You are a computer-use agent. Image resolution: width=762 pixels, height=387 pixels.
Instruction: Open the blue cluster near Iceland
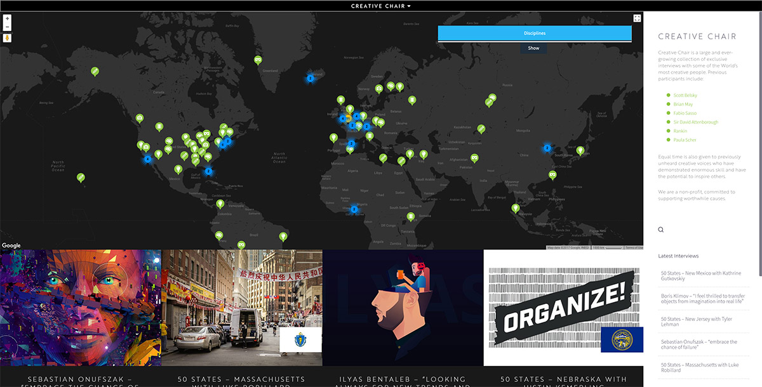[x=311, y=79]
